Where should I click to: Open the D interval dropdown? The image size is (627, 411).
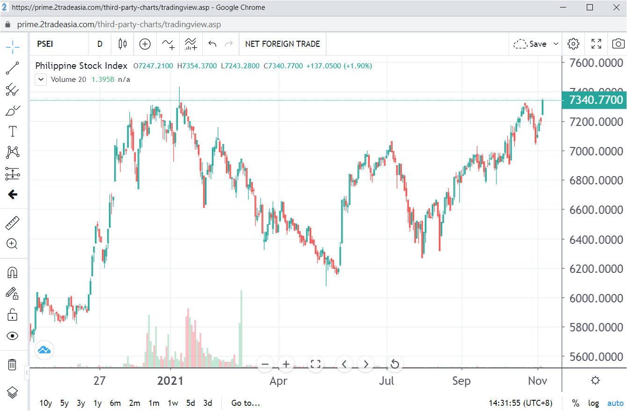point(100,44)
